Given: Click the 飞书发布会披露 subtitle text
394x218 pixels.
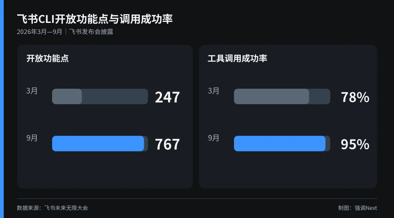Looking at the screenshot, I should pos(91,32).
